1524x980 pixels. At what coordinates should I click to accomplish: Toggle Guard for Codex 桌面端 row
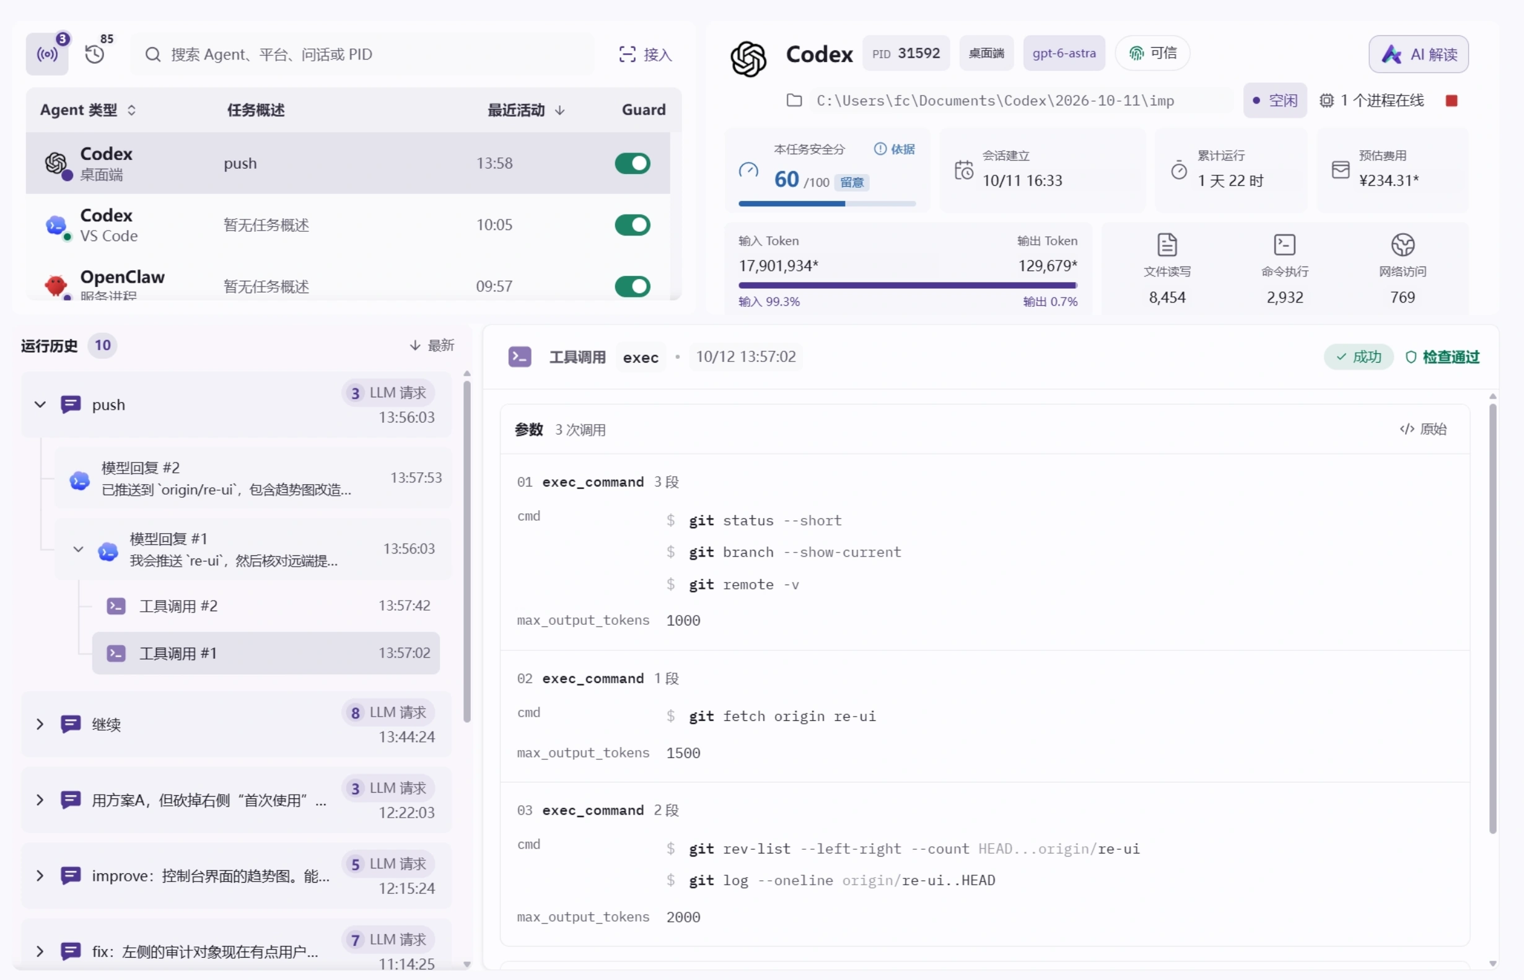pyautogui.click(x=633, y=163)
